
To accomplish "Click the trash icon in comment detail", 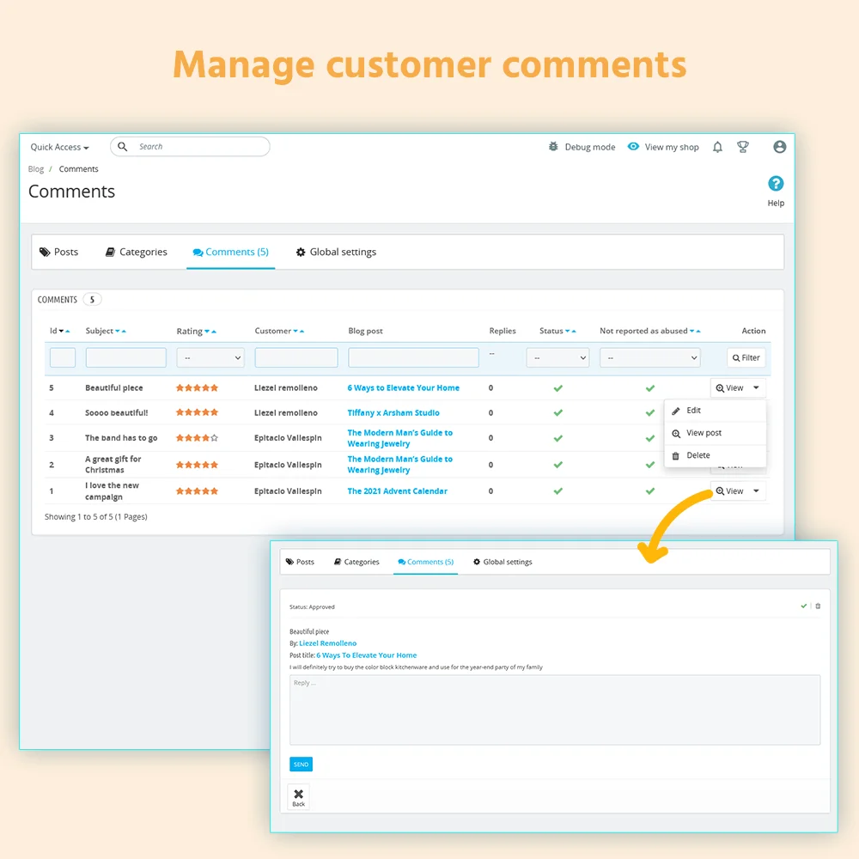I will click(x=818, y=606).
